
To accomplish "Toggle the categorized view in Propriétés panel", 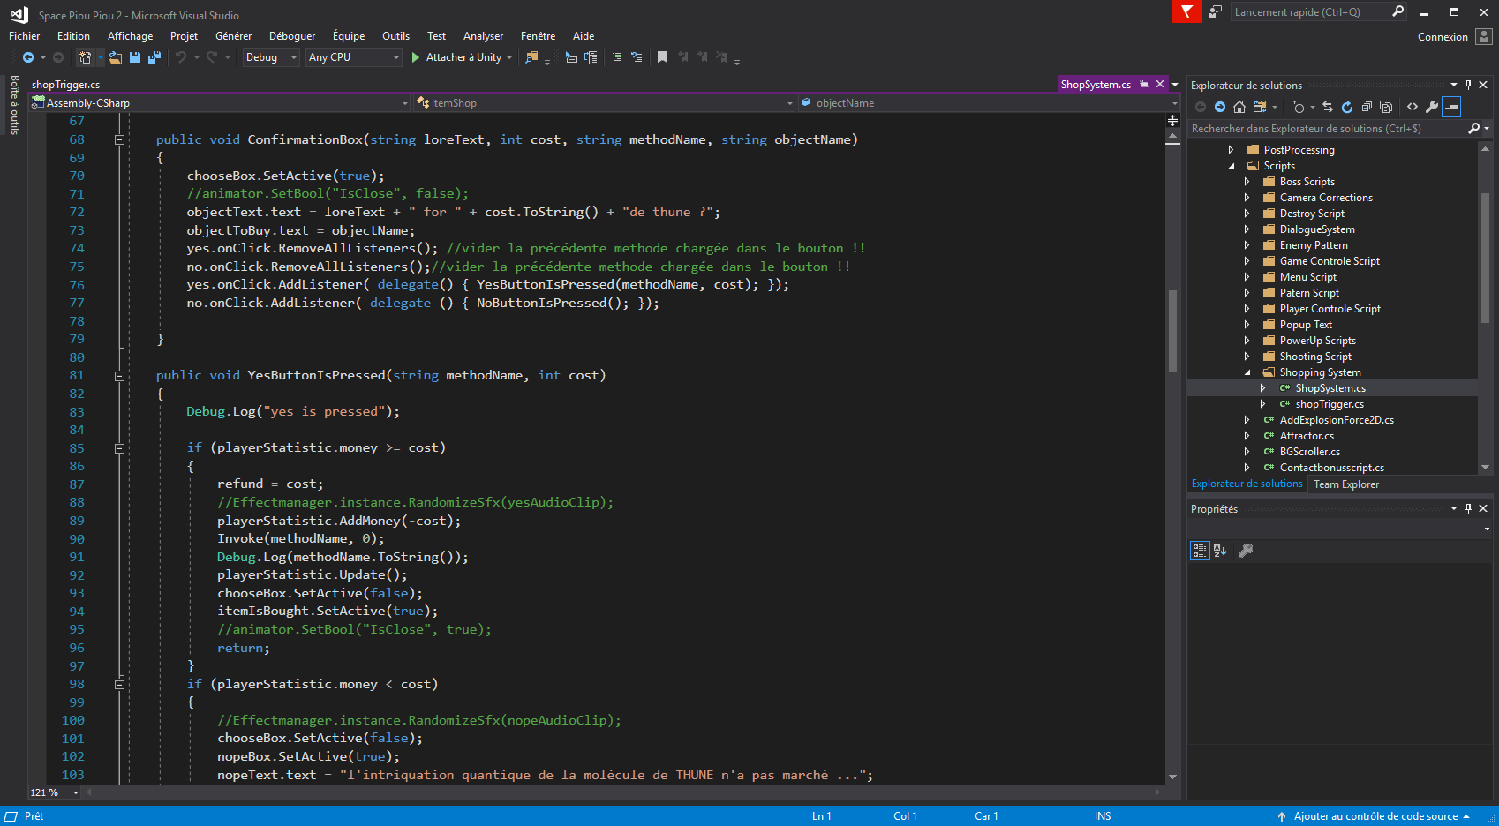I will [x=1199, y=551].
